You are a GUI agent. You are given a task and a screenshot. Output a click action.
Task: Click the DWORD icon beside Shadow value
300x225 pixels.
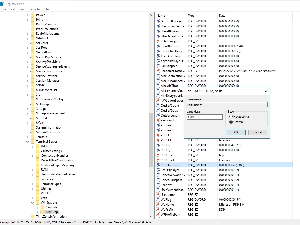coord(158,185)
